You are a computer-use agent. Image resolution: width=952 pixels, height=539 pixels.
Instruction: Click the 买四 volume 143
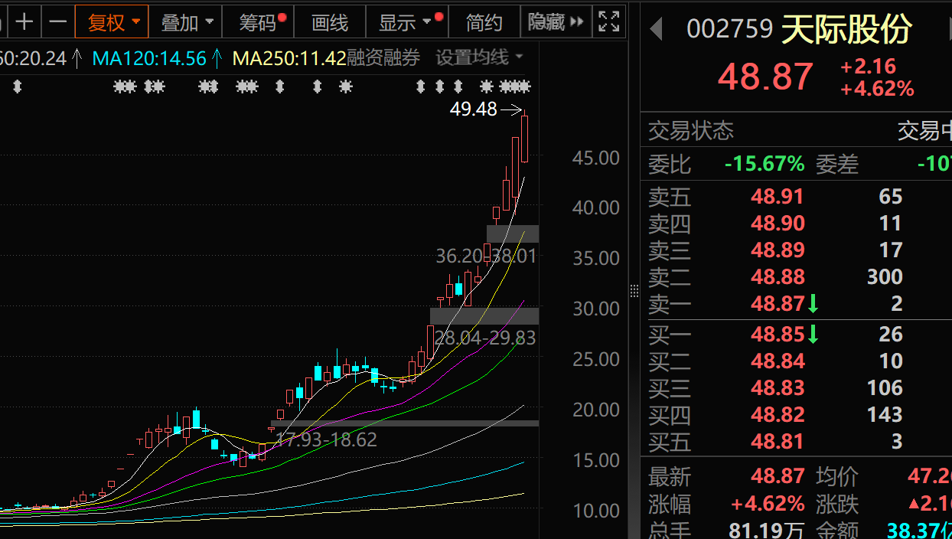(885, 415)
